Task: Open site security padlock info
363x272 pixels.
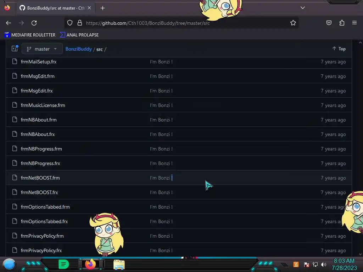Action: (x=80, y=23)
